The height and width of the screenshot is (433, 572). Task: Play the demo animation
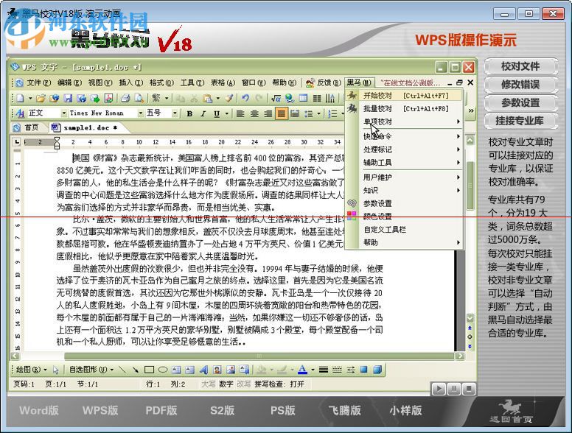point(439,390)
